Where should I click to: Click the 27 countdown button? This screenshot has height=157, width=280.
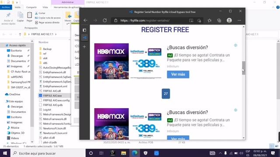pyautogui.click(x=166, y=94)
